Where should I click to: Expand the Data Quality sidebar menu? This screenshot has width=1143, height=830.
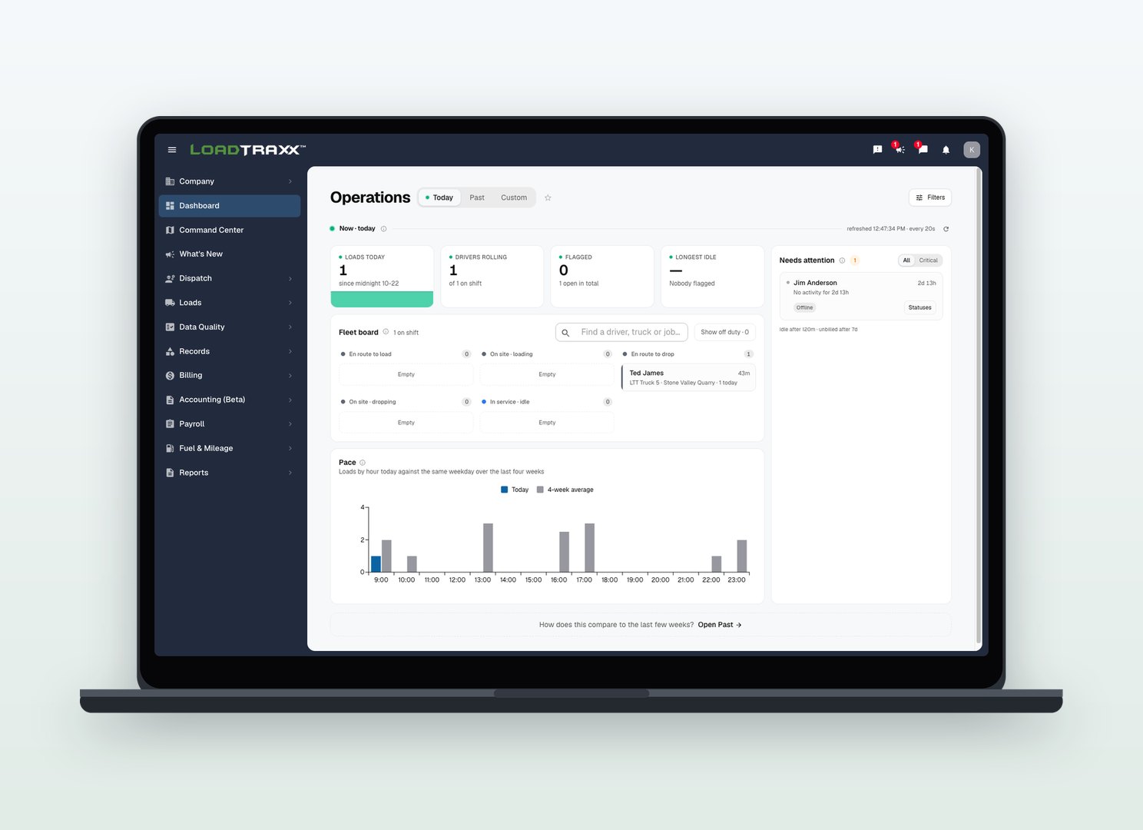click(229, 327)
